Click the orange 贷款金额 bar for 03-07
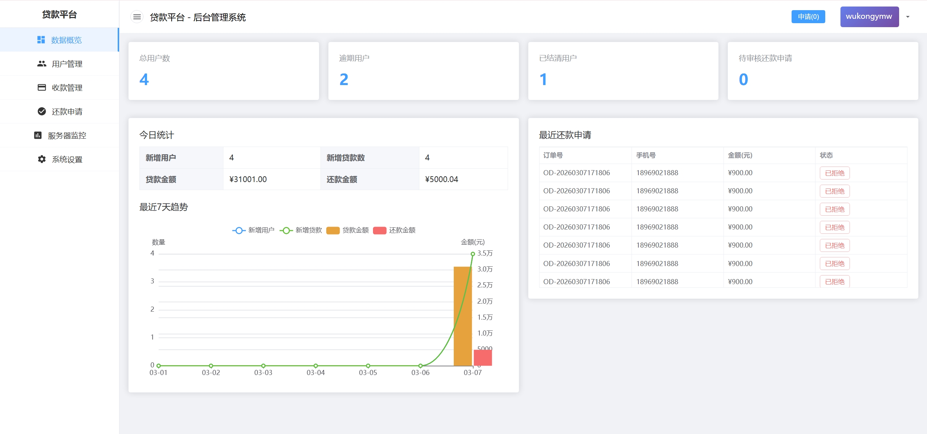The height and width of the screenshot is (434, 927). (x=462, y=316)
